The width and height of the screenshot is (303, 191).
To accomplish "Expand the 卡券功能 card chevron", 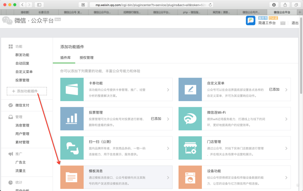I will [x=168, y=90].
